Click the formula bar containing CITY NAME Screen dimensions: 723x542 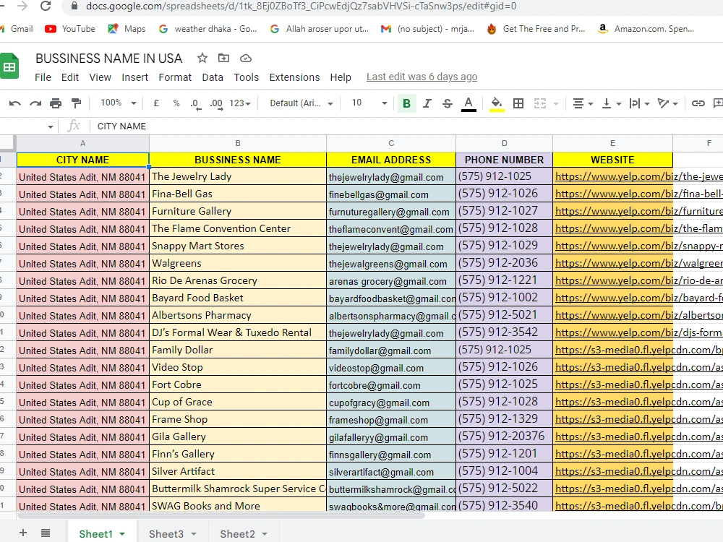406,126
